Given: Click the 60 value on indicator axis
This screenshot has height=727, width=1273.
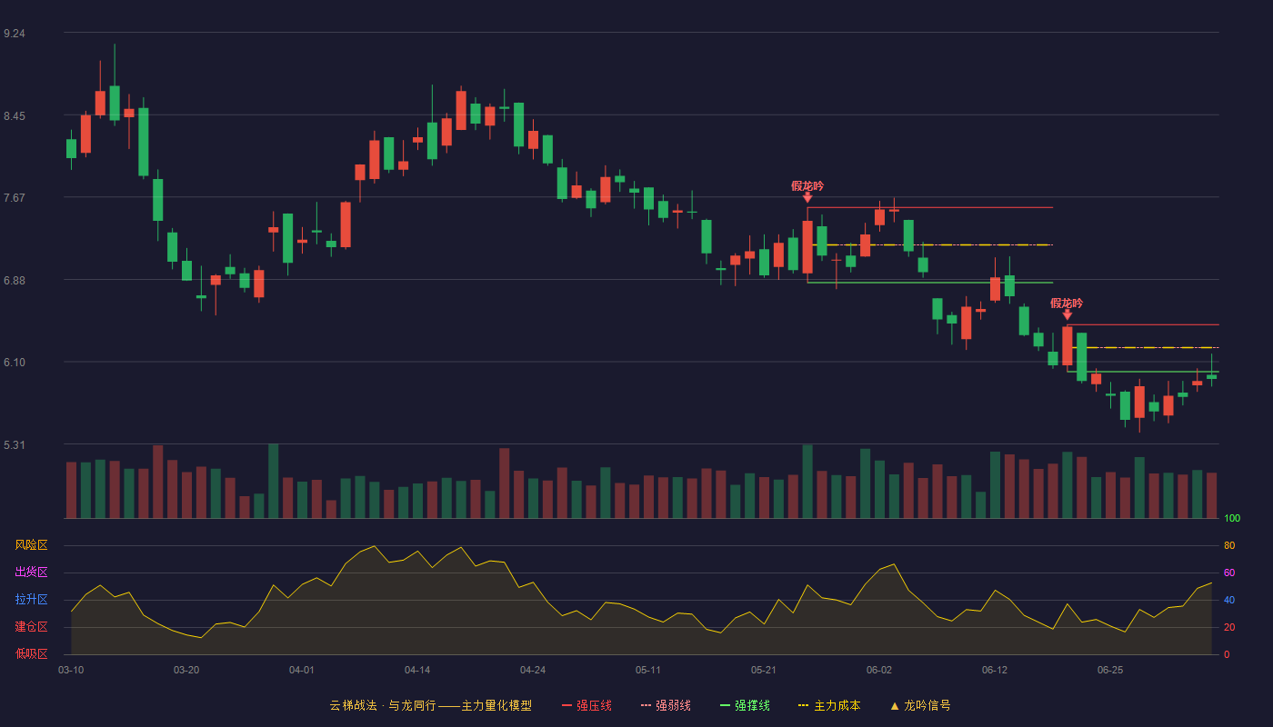Looking at the screenshot, I should pyautogui.click(x=1229, y=573).
